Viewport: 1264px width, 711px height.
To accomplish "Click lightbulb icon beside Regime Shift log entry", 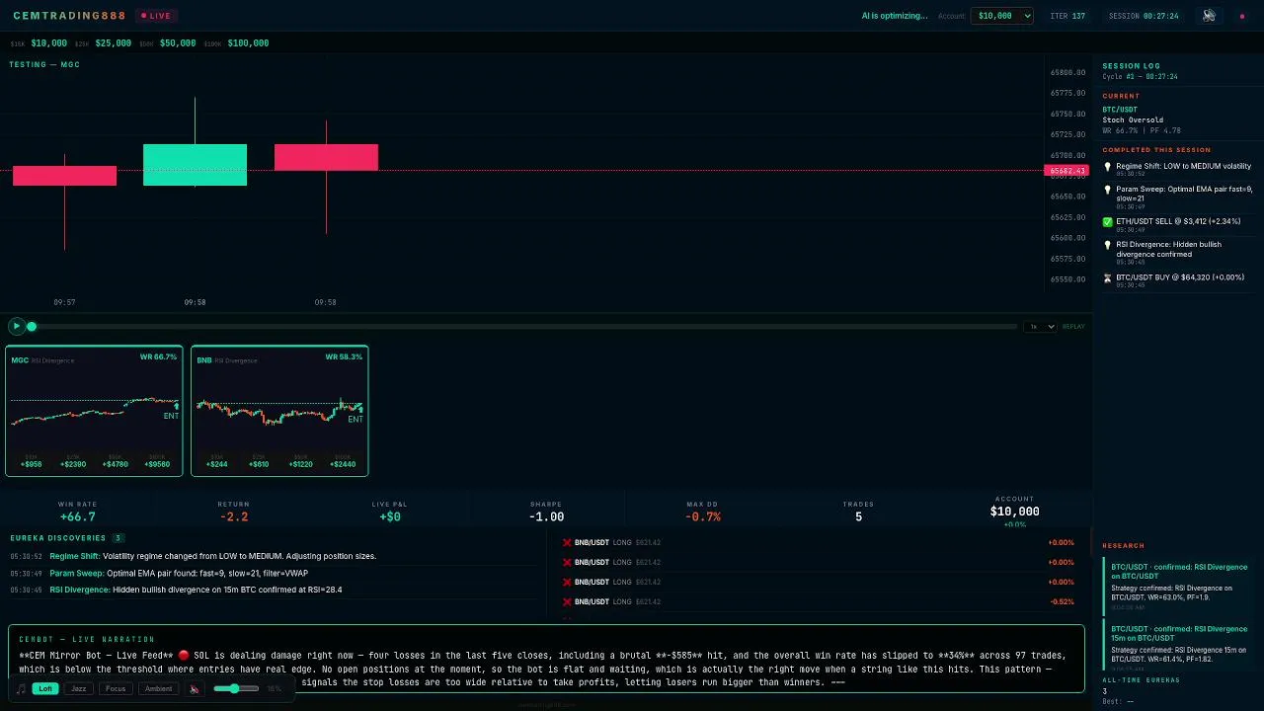I will [1107, 167].
